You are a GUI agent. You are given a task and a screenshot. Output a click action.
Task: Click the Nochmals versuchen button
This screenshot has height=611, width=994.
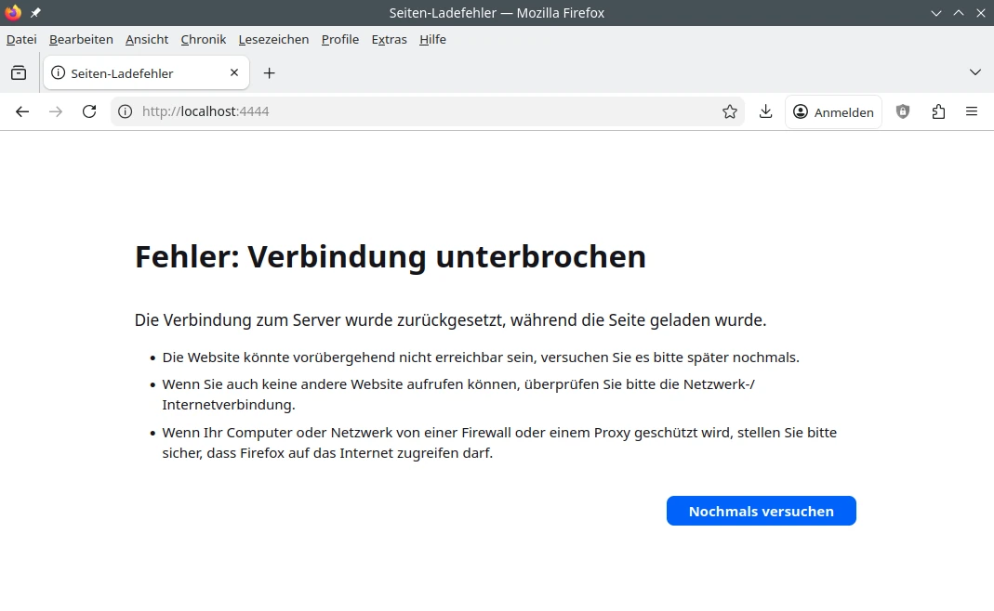pos(762,511)
